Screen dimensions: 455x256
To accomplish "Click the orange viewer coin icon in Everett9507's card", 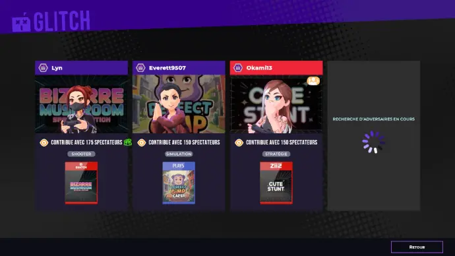I will tap(141, 143).
